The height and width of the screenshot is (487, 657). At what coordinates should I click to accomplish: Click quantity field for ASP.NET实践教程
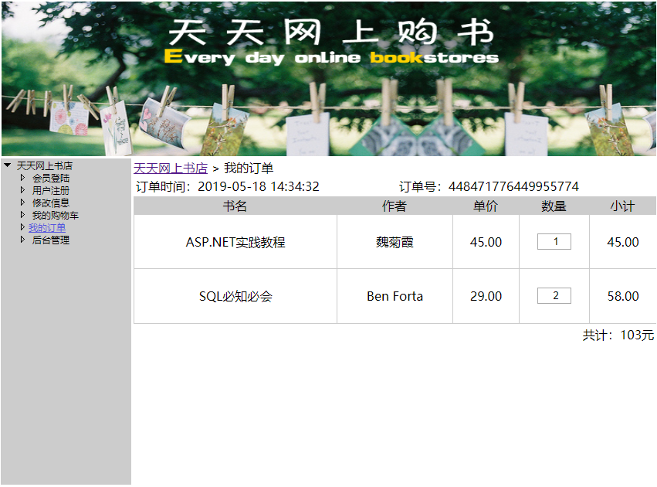pyautogui.click(x=554, y=242)
